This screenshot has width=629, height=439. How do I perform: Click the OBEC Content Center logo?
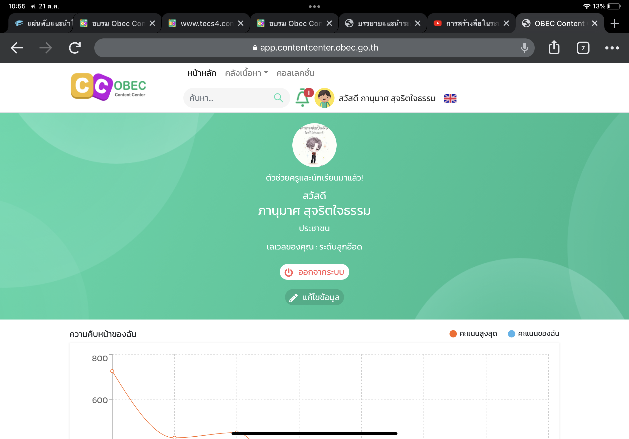(109, 87)
